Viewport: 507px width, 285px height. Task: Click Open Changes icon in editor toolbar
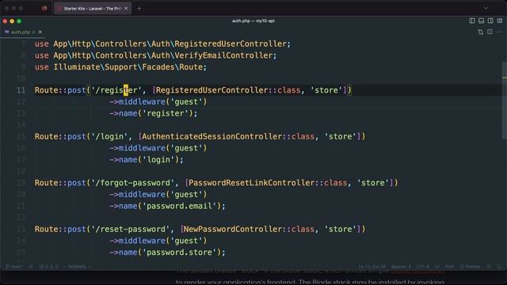point(481,32)
